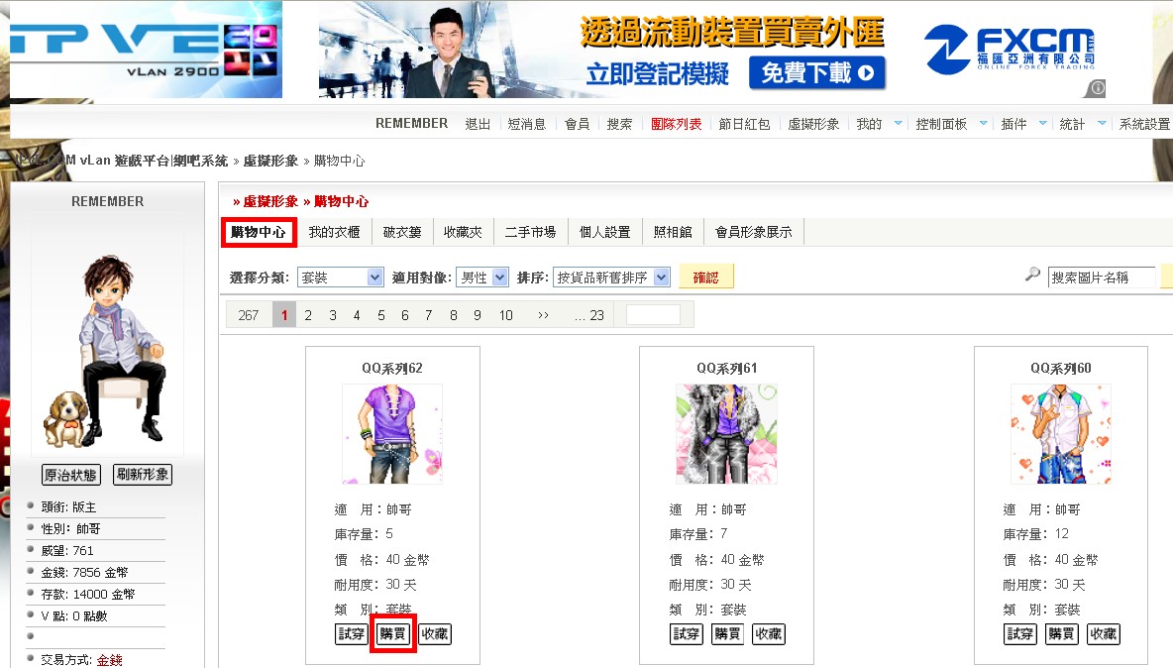Switch to the 二手市場 tab

pos(530,232)
